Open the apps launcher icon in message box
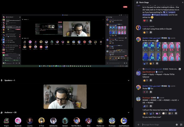This screenshot has height=127, width=184. coord(181,125)
